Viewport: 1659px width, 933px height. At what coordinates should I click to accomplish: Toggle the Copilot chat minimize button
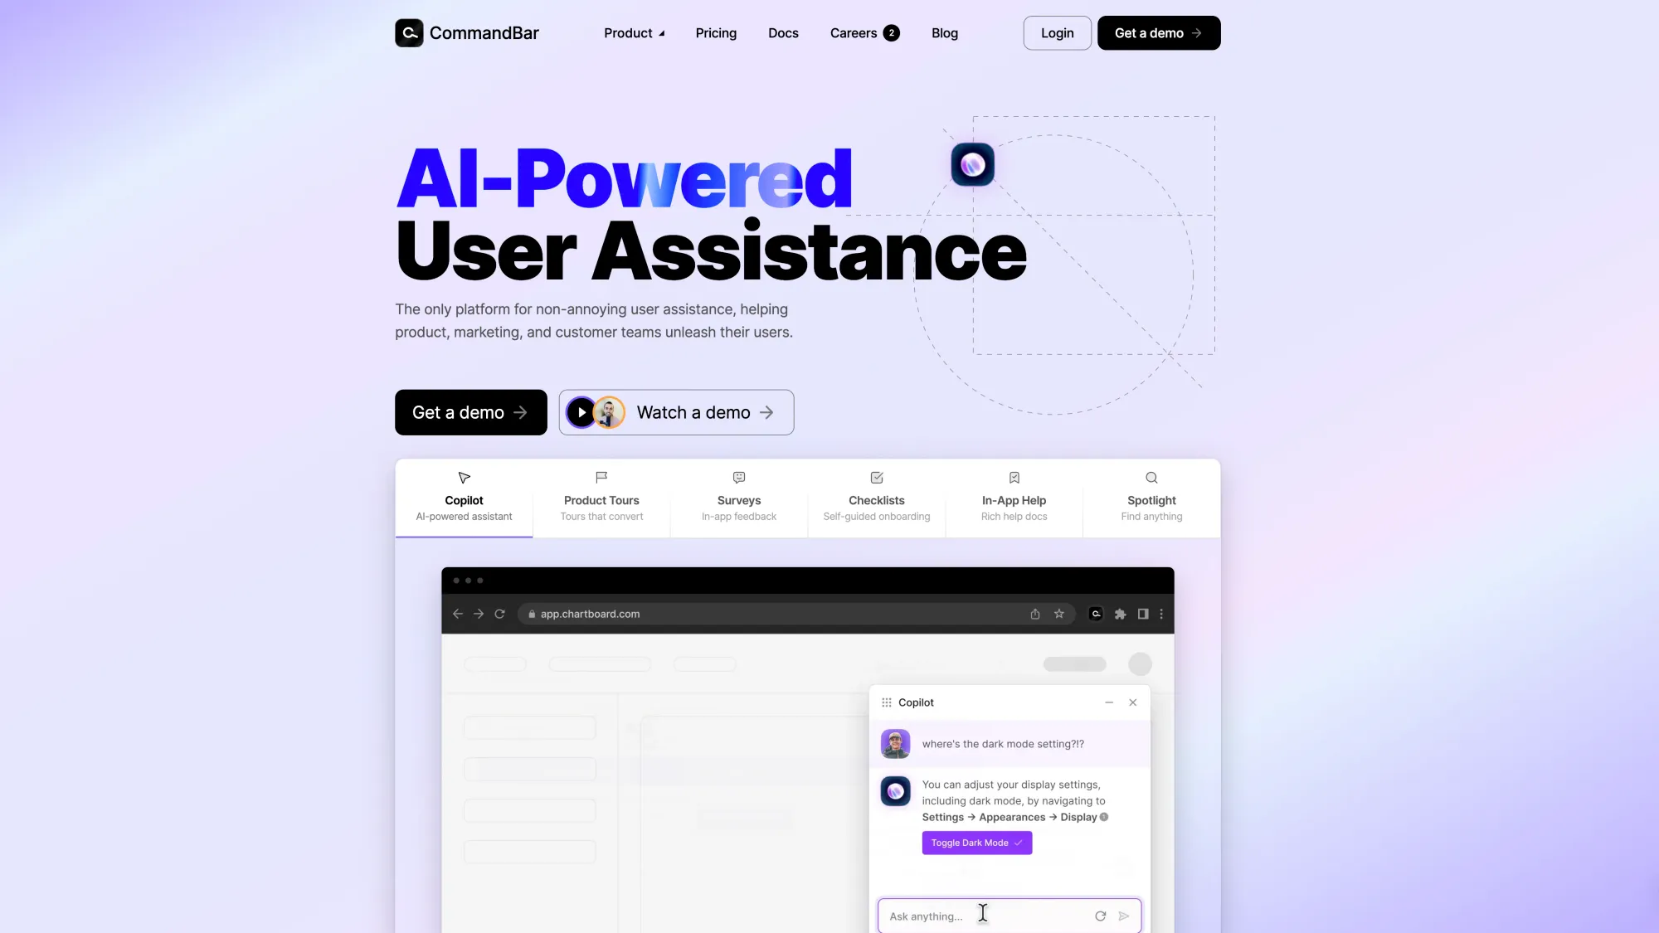coord(1109,702)
